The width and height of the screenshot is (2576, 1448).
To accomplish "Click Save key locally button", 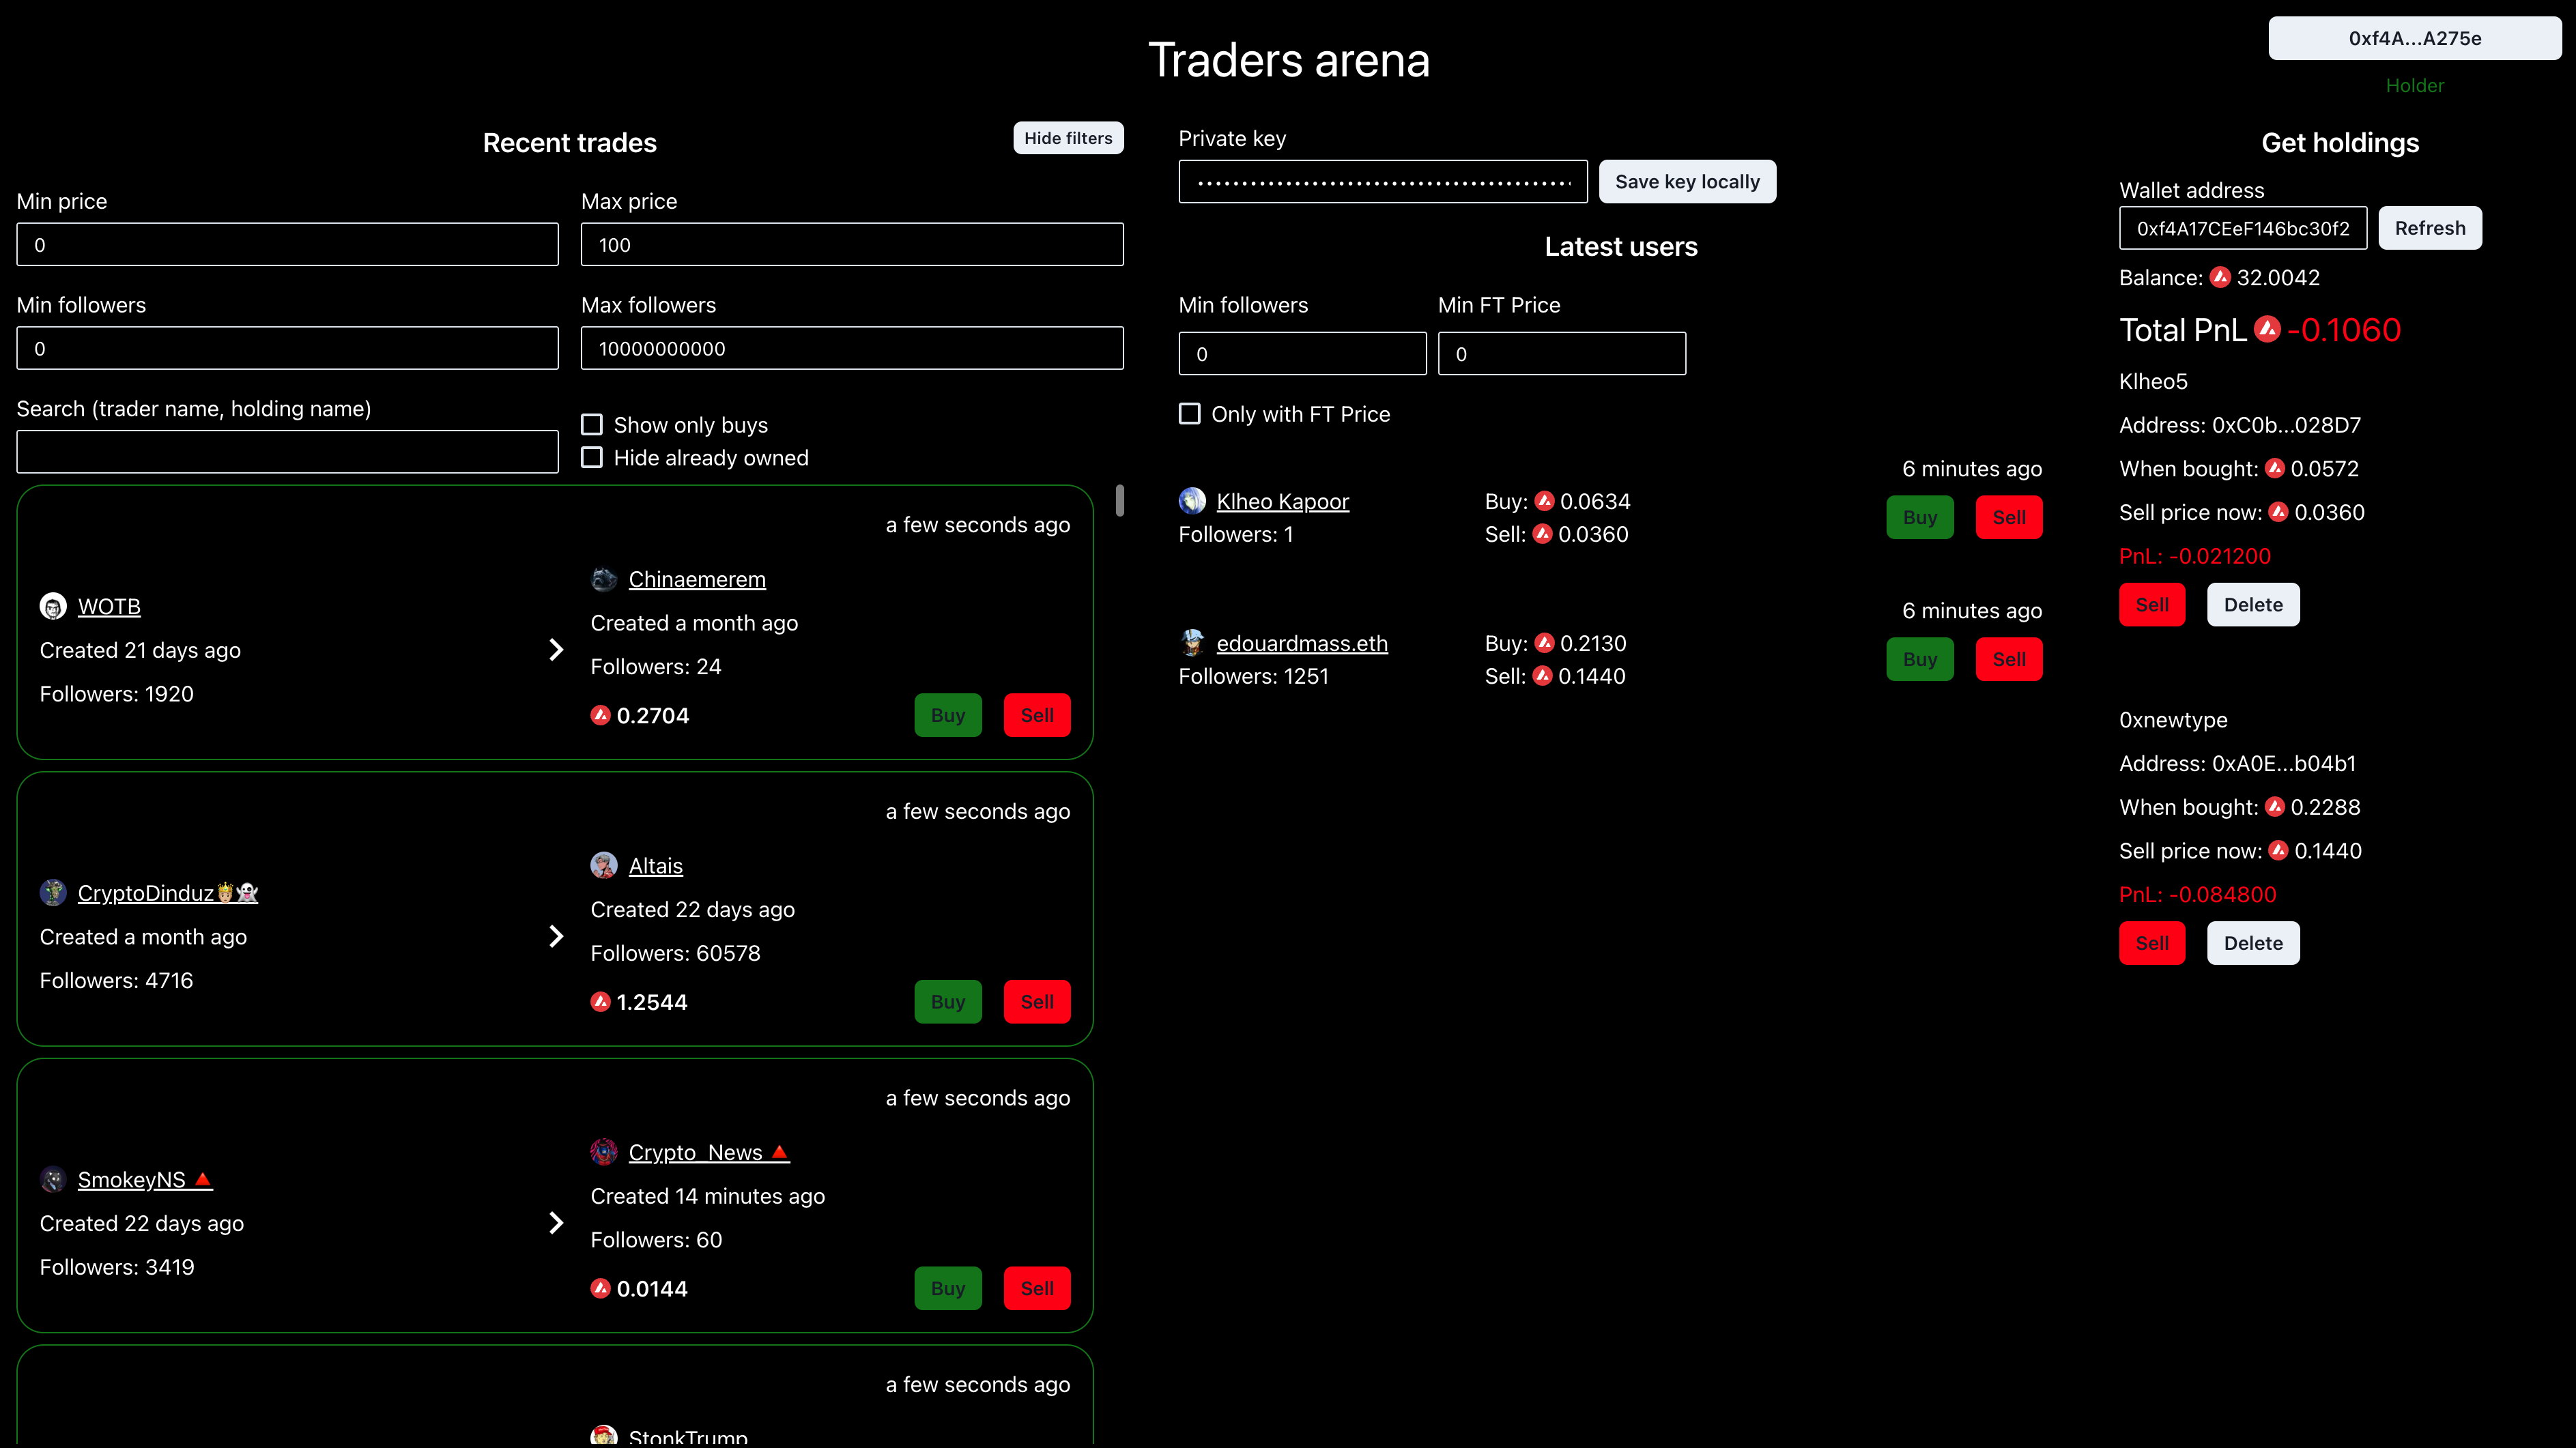I will pyautogui.click(x=1687, y=181).
